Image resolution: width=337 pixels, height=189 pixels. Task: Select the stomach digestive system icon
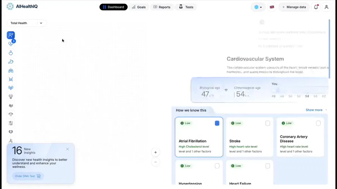pos(11,62)
